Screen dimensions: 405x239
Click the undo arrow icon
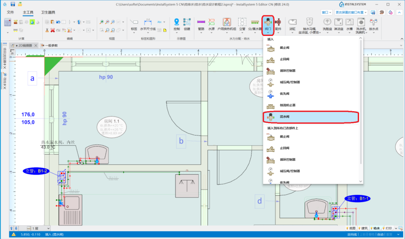click(58, 22)
